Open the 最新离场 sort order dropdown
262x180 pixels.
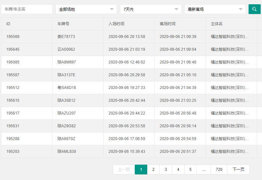215,9
